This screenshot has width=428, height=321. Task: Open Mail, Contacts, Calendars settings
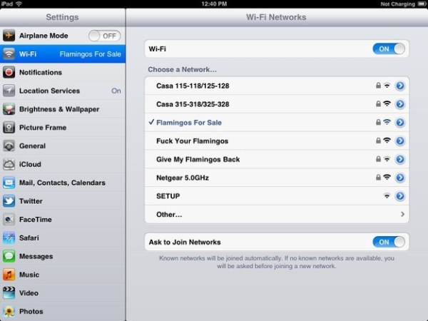(x=63, y=183)
